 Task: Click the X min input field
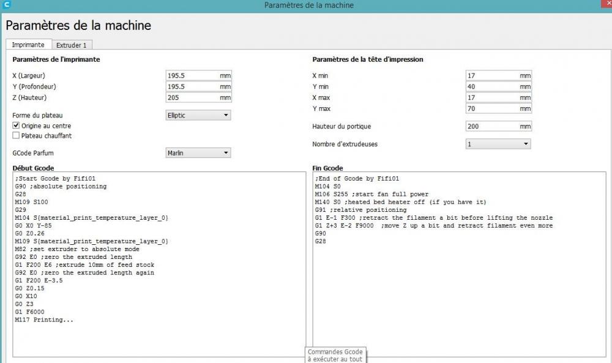pyautogui.click(x=498, y=76)
